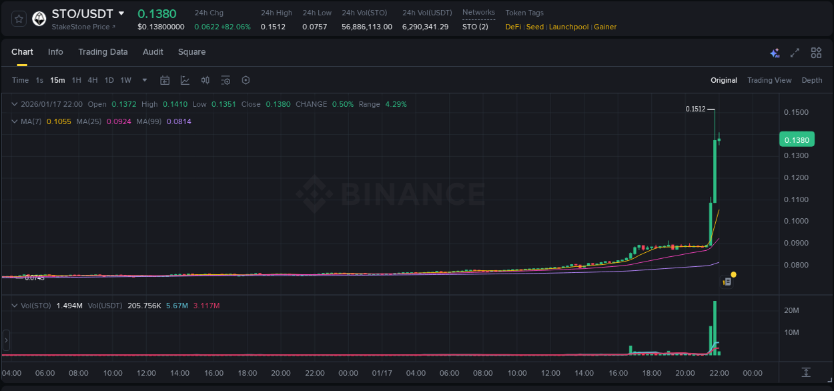Click the StakeStone token logo
The image size is (834, 391).
point(39,18)
